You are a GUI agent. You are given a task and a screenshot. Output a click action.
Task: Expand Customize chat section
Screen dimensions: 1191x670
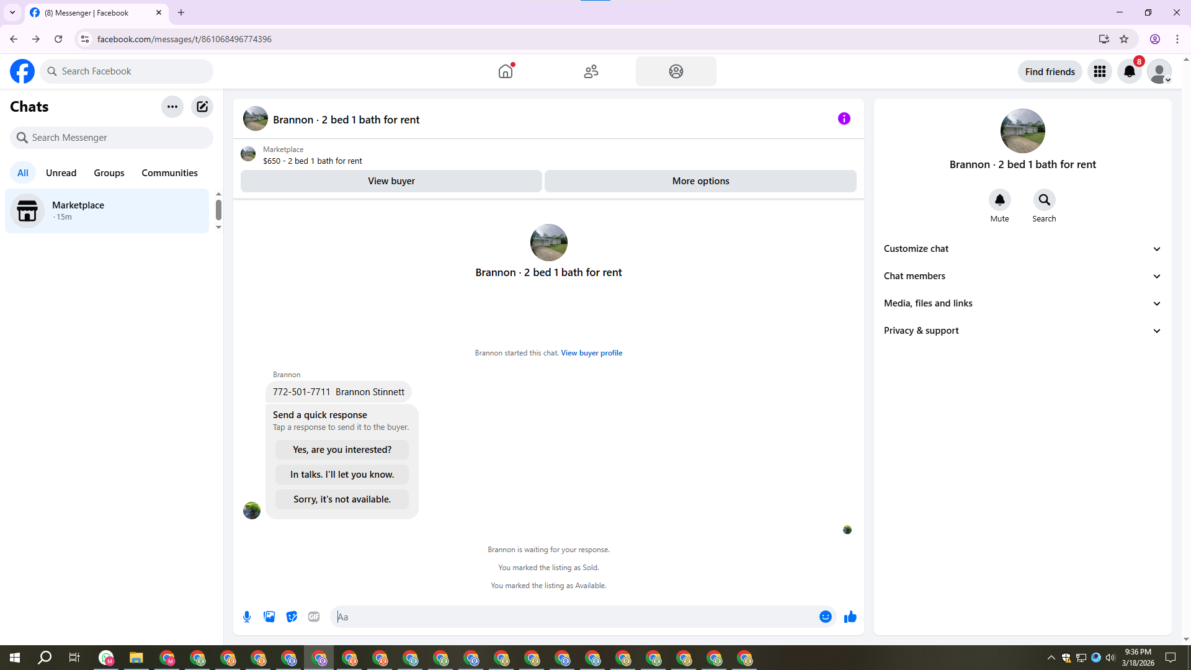point(1022,249)
